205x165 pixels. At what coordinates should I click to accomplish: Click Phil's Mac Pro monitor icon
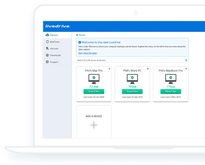coord(94,79)
